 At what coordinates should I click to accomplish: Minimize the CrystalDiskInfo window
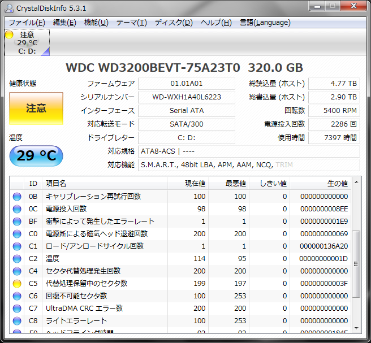click(x=317, y=6)
